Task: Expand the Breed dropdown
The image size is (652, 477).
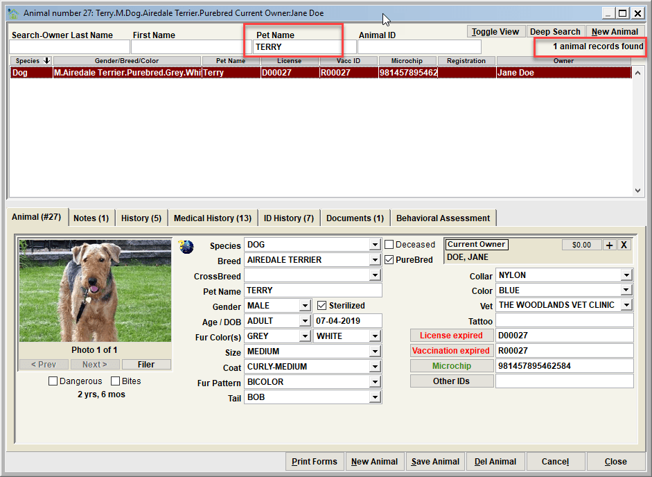Action: 375,260
